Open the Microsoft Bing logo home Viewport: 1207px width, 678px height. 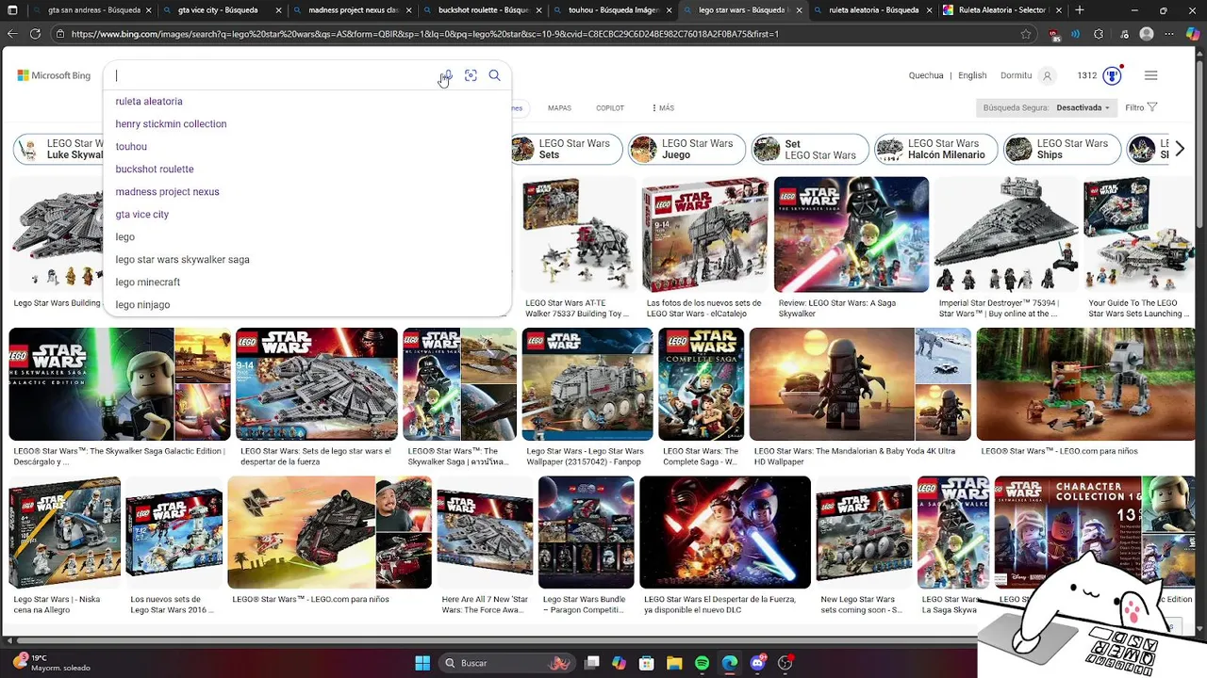coord(54,75)
